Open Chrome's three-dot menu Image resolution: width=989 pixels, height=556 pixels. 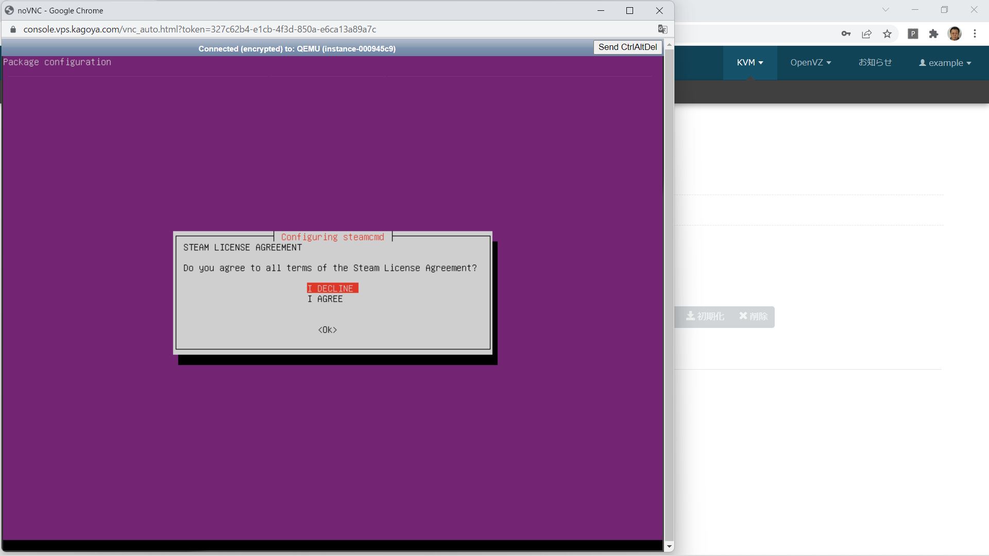pyautogui.click(x=975, y=34)
